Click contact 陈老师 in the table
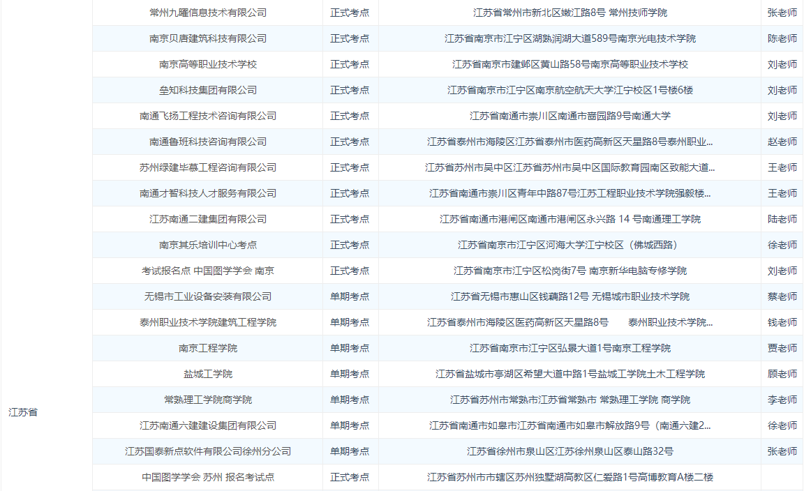The height and width of the screenshot is (491, 804). coord(782,38)
